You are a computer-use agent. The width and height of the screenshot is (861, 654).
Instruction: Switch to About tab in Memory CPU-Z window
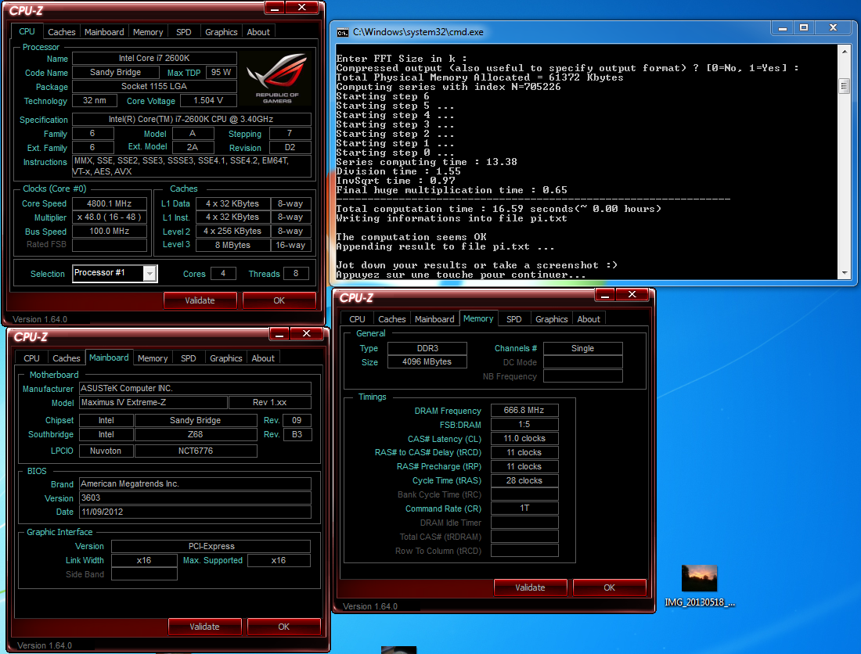click(x=589, y=319)
